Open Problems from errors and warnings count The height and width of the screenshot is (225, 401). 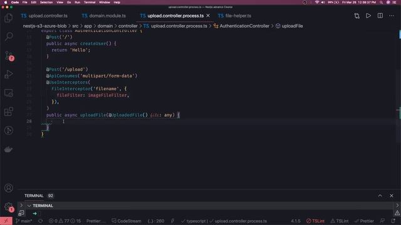pos(65,221)
